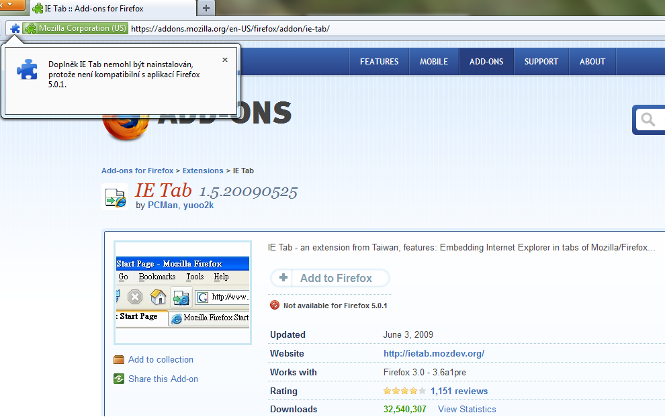Open a new tab with plus button

[x=206, y=8]
